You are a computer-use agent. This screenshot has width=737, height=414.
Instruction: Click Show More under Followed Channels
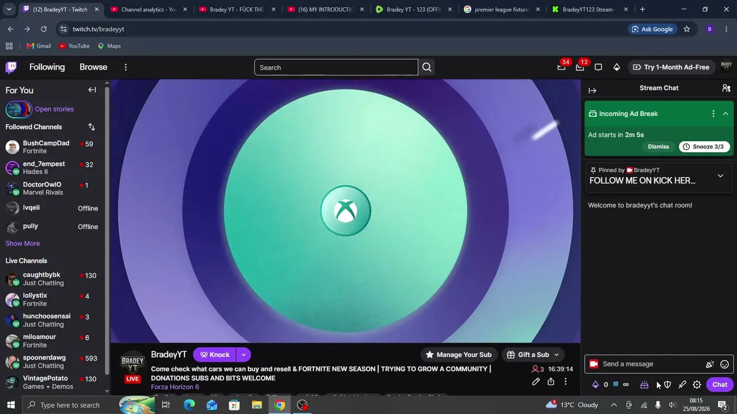coord(22,243)
